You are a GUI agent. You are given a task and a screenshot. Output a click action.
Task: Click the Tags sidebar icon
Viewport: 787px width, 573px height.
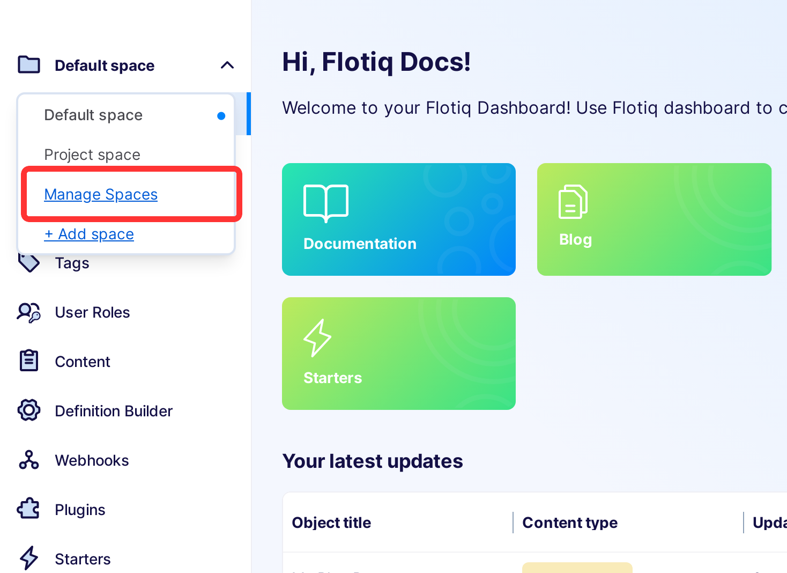[x=29, y=263]
